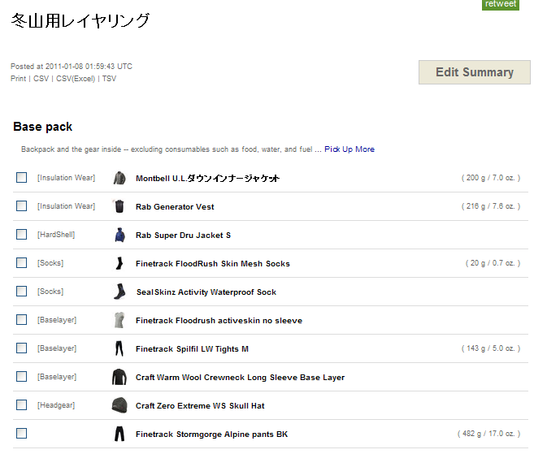534x454 pixels.
Task: Click the 20 g / 0.7 oz. weight text
Action: [493, 263]
